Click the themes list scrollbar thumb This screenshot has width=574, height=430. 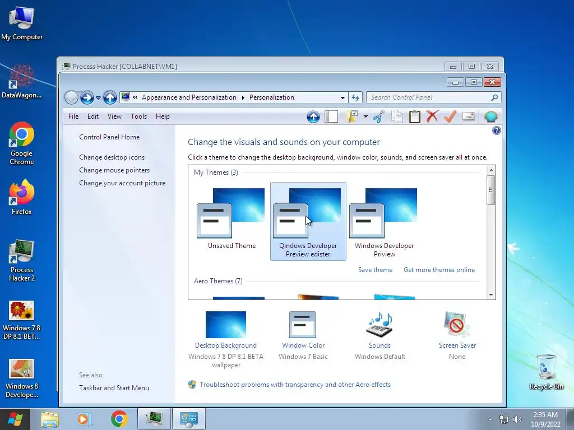[491, 190]
